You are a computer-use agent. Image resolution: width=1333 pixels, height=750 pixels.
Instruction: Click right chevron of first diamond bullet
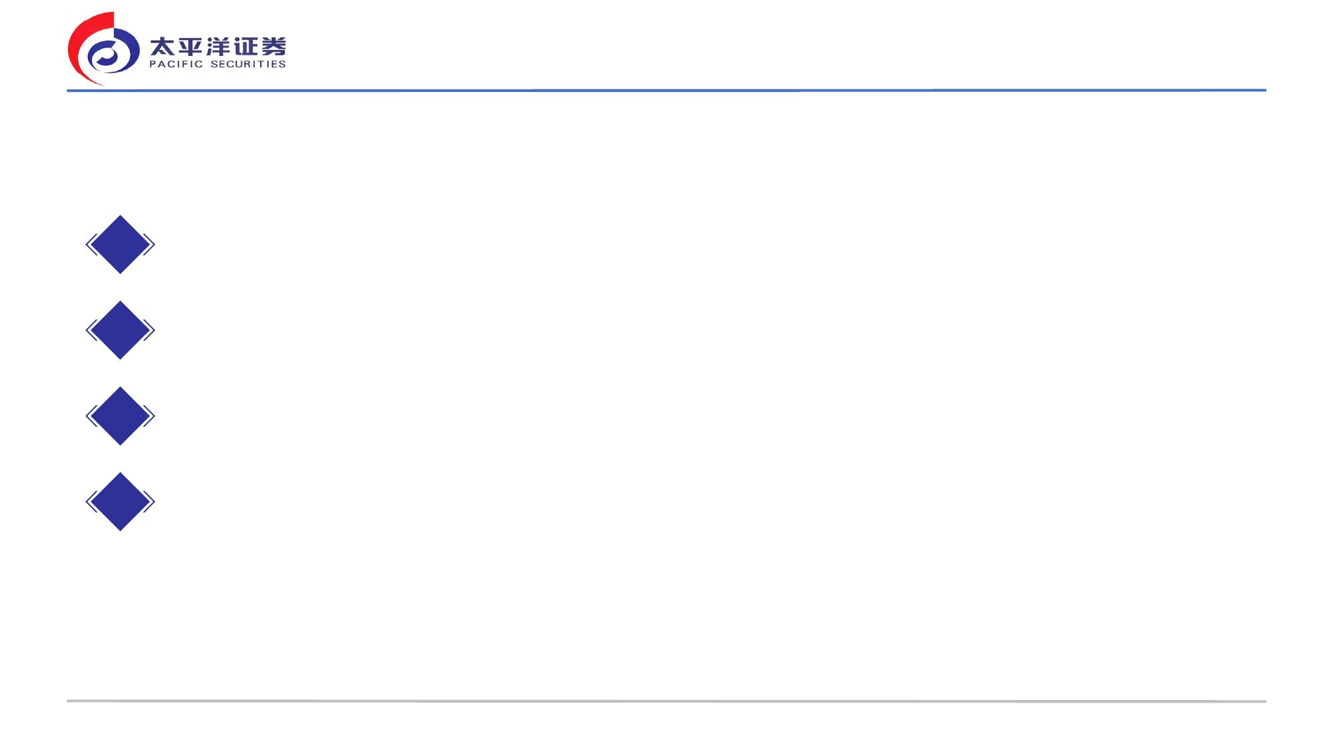point(149,245)
